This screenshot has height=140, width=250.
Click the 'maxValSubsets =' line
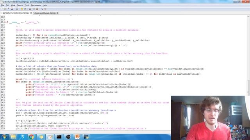point(108,74)
